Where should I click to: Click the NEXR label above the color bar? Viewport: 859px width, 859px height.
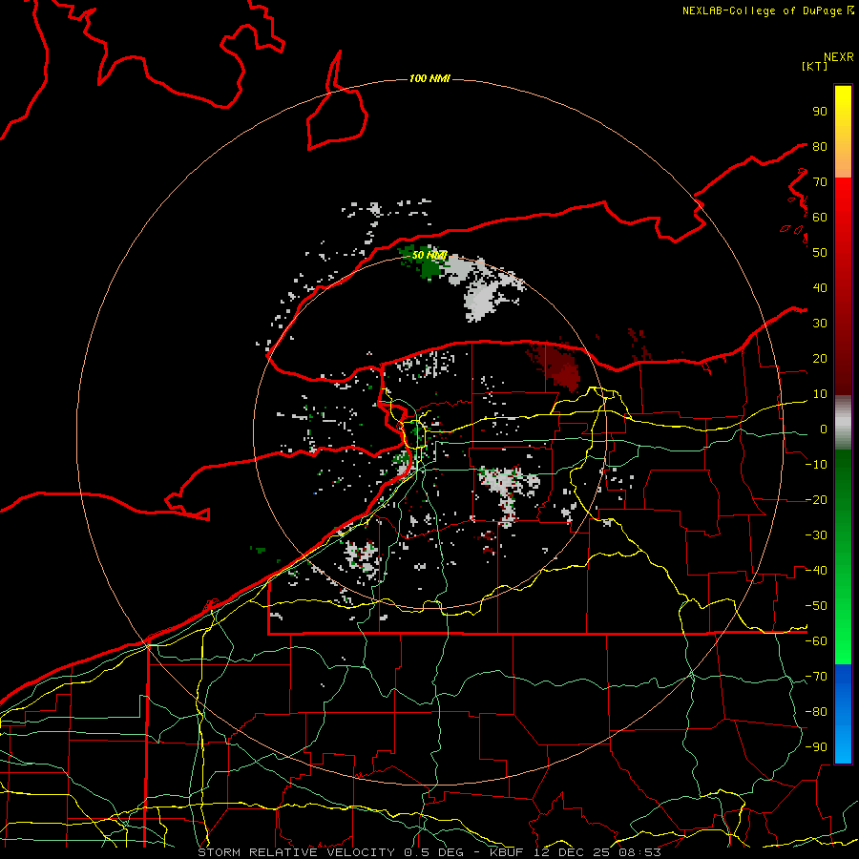tap(839, 57)
